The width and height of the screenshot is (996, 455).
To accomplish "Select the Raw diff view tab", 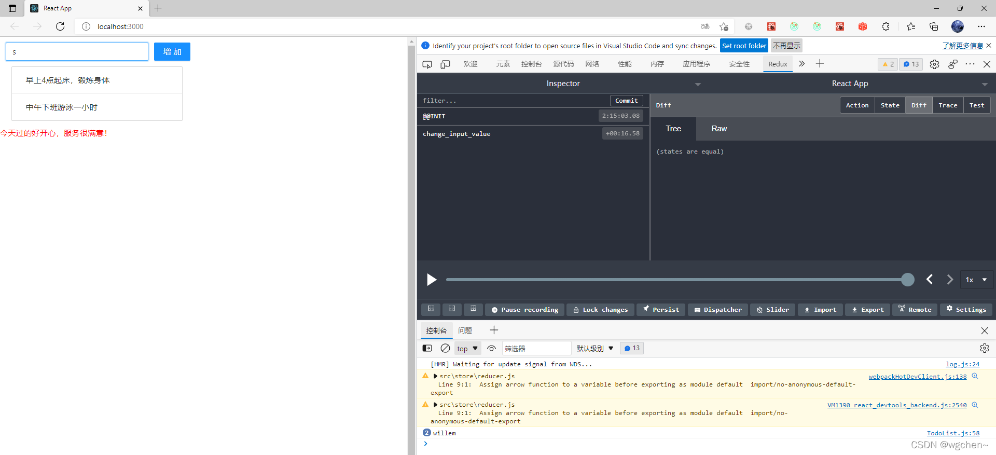I will (719, 129).
